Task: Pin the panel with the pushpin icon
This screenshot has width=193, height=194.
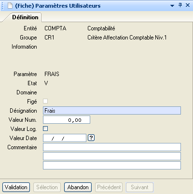Action: click(x=180, y=5)
